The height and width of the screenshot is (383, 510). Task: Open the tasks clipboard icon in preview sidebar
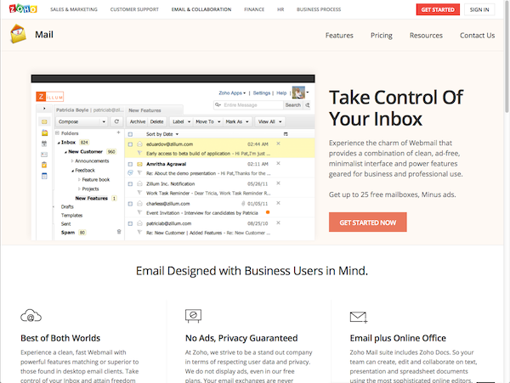(44, 165)
